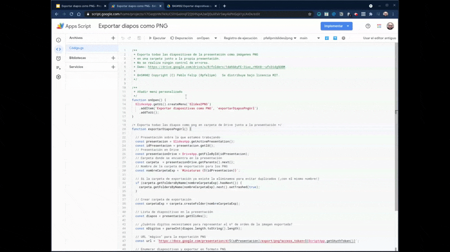
Task: Open the Demo Drive folder link in code
Action: tap(216, 67)
